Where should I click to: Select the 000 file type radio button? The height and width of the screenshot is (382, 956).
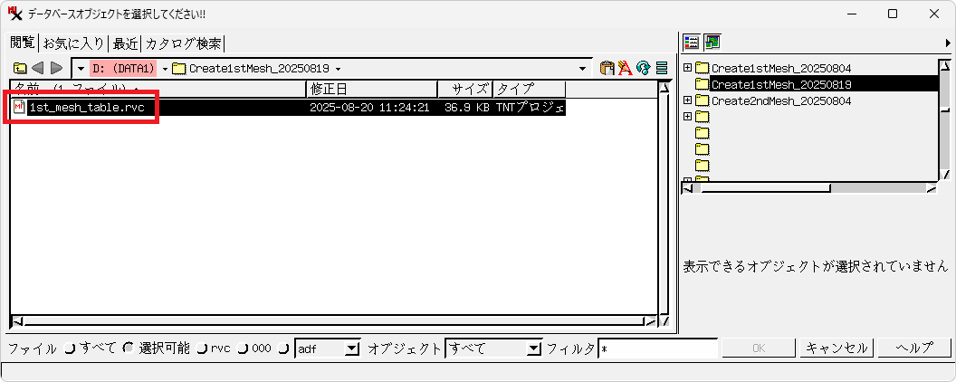(242, 349)
